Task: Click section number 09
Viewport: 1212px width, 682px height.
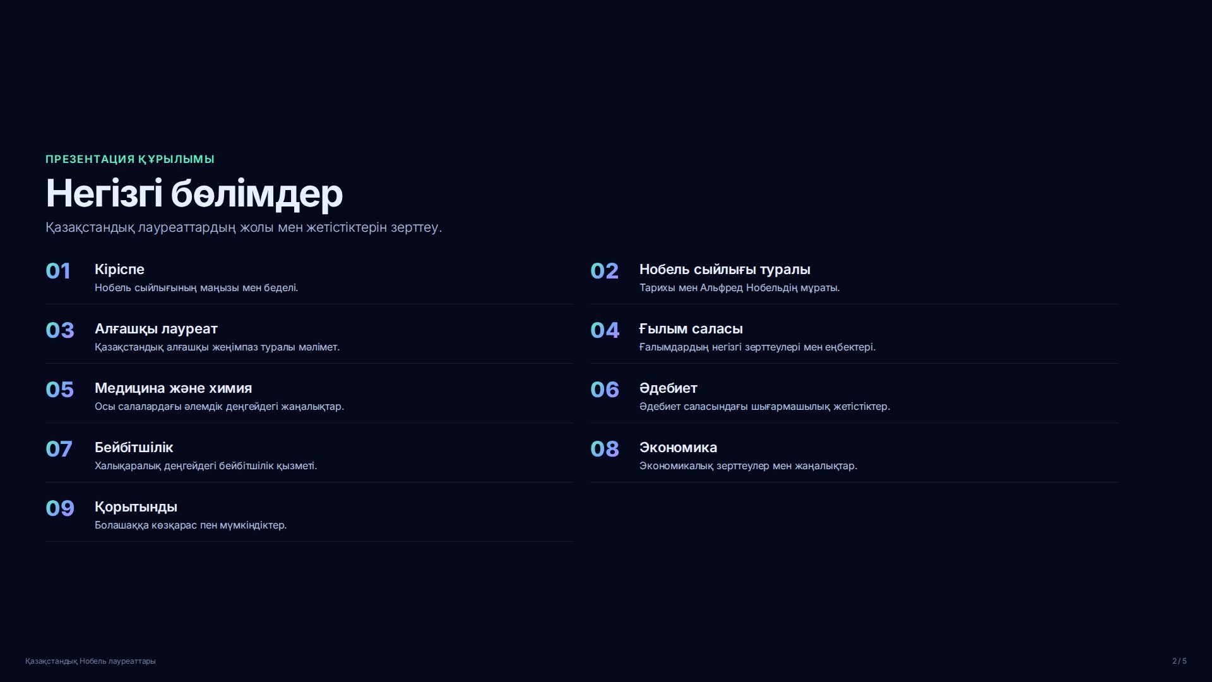Action: pyautogui.click(x=60, y=508)
